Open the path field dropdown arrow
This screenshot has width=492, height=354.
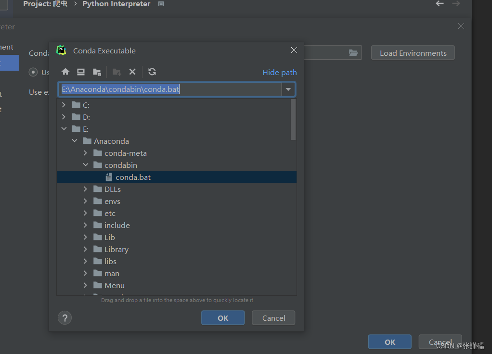pos(288,89)
